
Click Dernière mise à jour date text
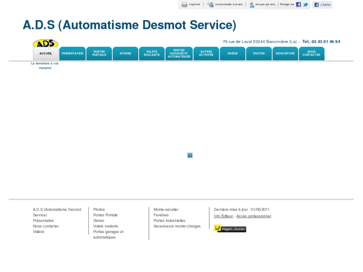click(x=242, y=210)
